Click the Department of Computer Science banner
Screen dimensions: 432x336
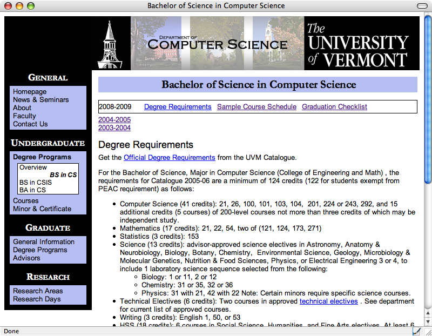point(218,43)
